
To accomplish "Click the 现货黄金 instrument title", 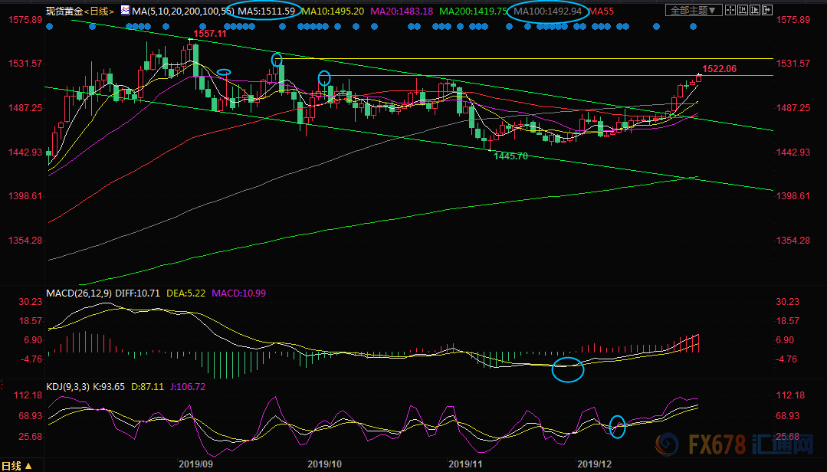I will click(x=64, y=11).
